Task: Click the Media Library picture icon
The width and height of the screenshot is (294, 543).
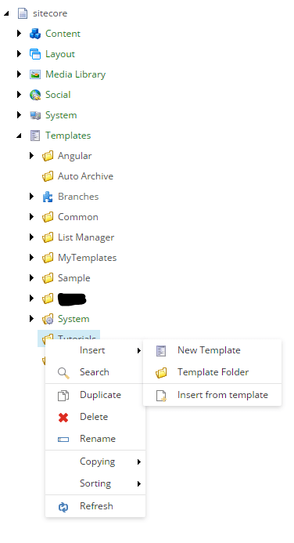Action: (35, 74)
